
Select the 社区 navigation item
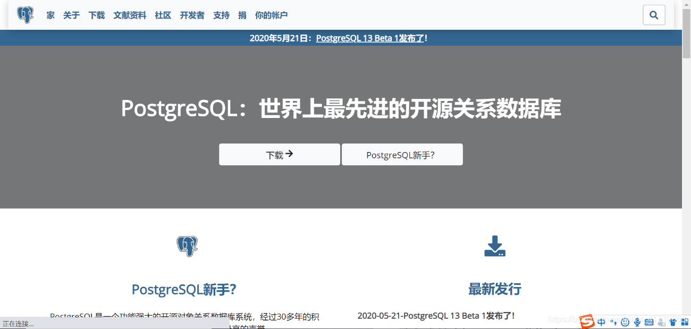pyautogui.click(x=163, y=15)
